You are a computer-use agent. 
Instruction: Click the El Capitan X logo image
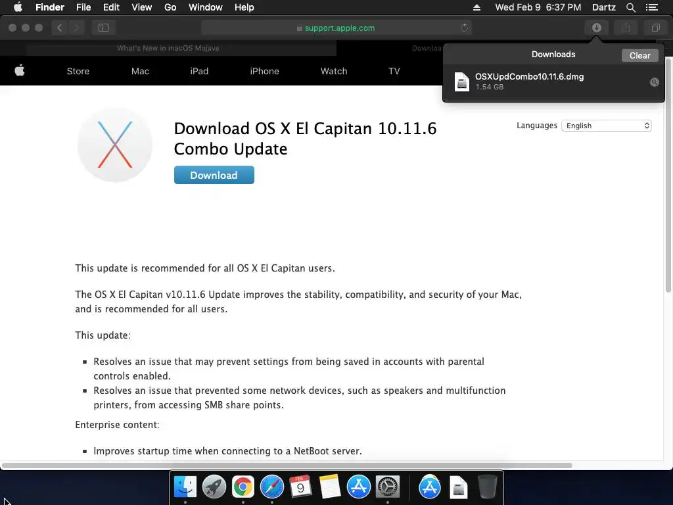tap(114, 145)
